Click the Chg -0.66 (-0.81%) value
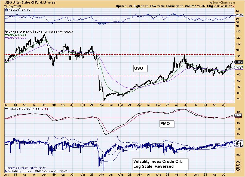245x177 pixels. click(x=219, y=6)
